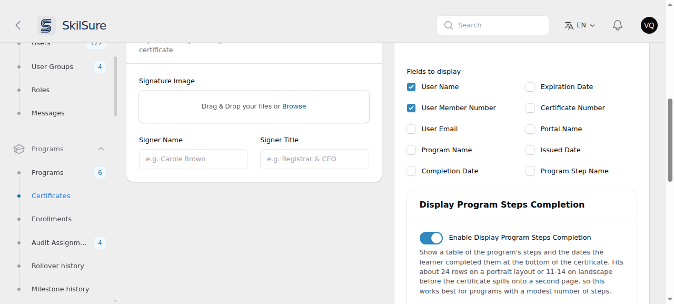Uncheck the User Name checkbox
Image resolution: width=674 pixels, height=304 pixels.
411,87
